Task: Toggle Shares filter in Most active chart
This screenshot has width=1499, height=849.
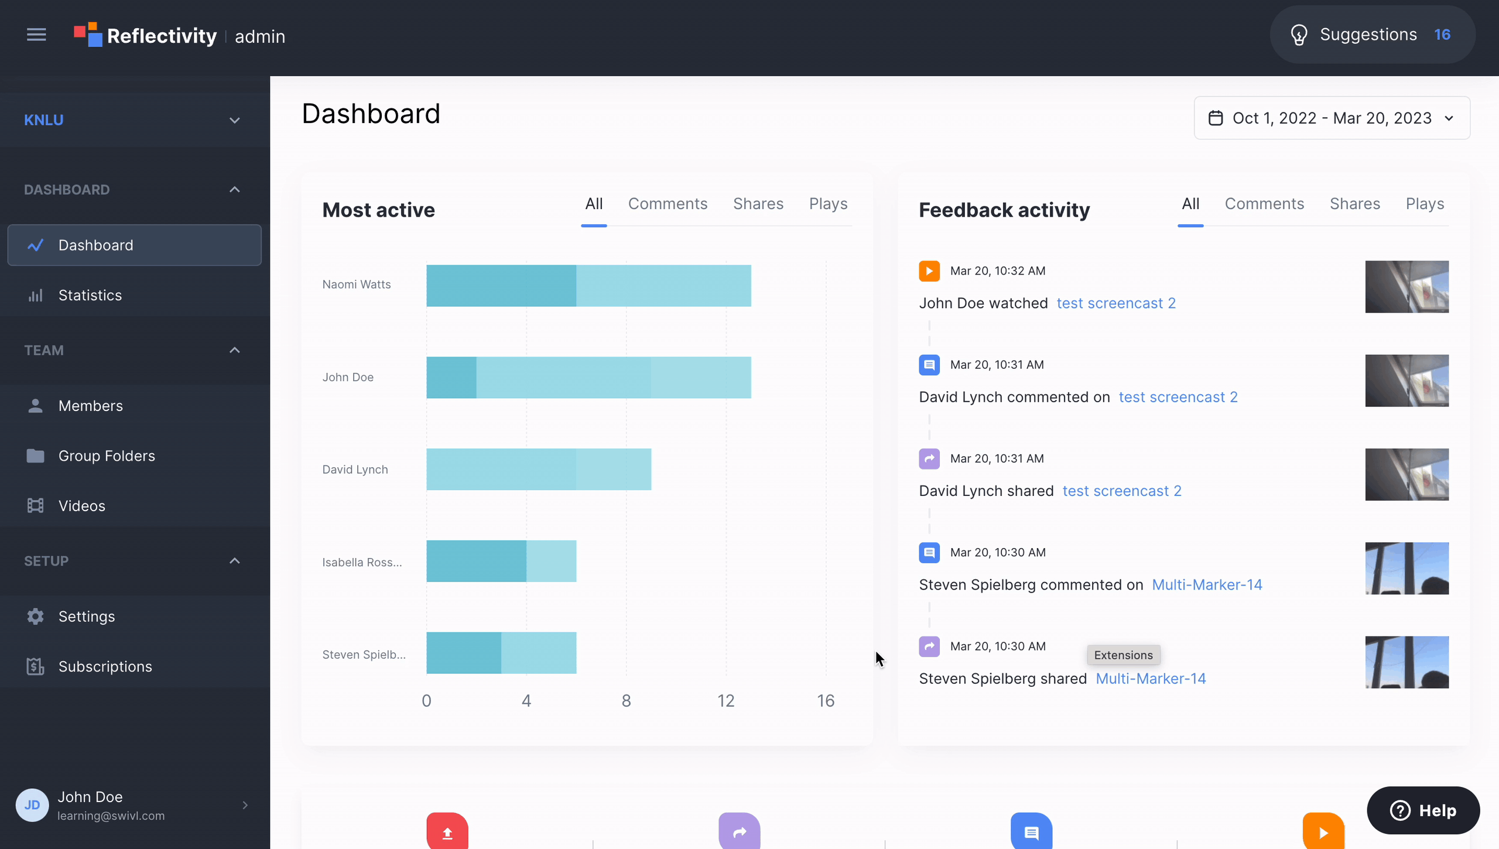Action: point(759,203)
